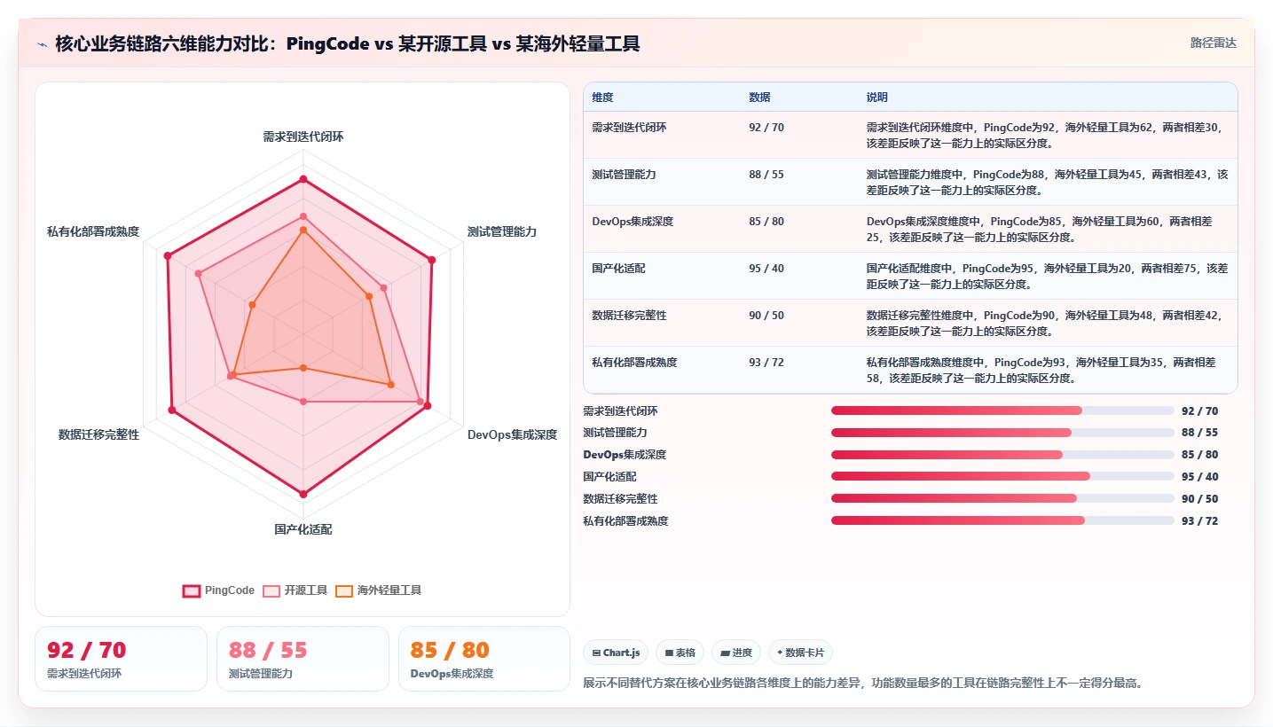The image size is (1273, 727).
Task: Click the DevOps集成深度 progress bar
Action: (x=1002, y=455)
